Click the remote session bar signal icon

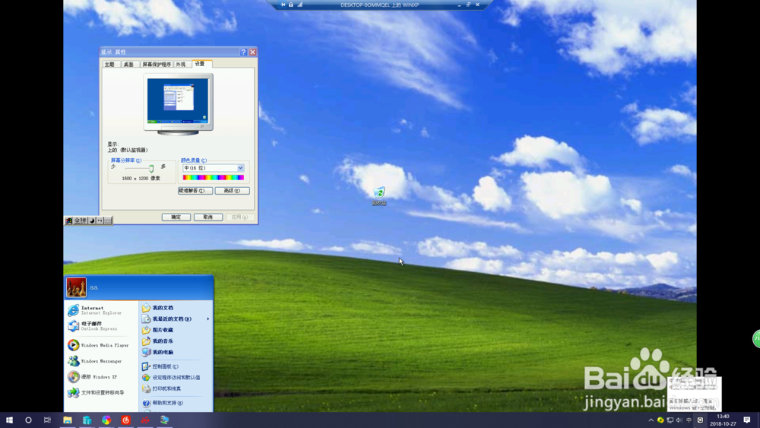(299, 5)
